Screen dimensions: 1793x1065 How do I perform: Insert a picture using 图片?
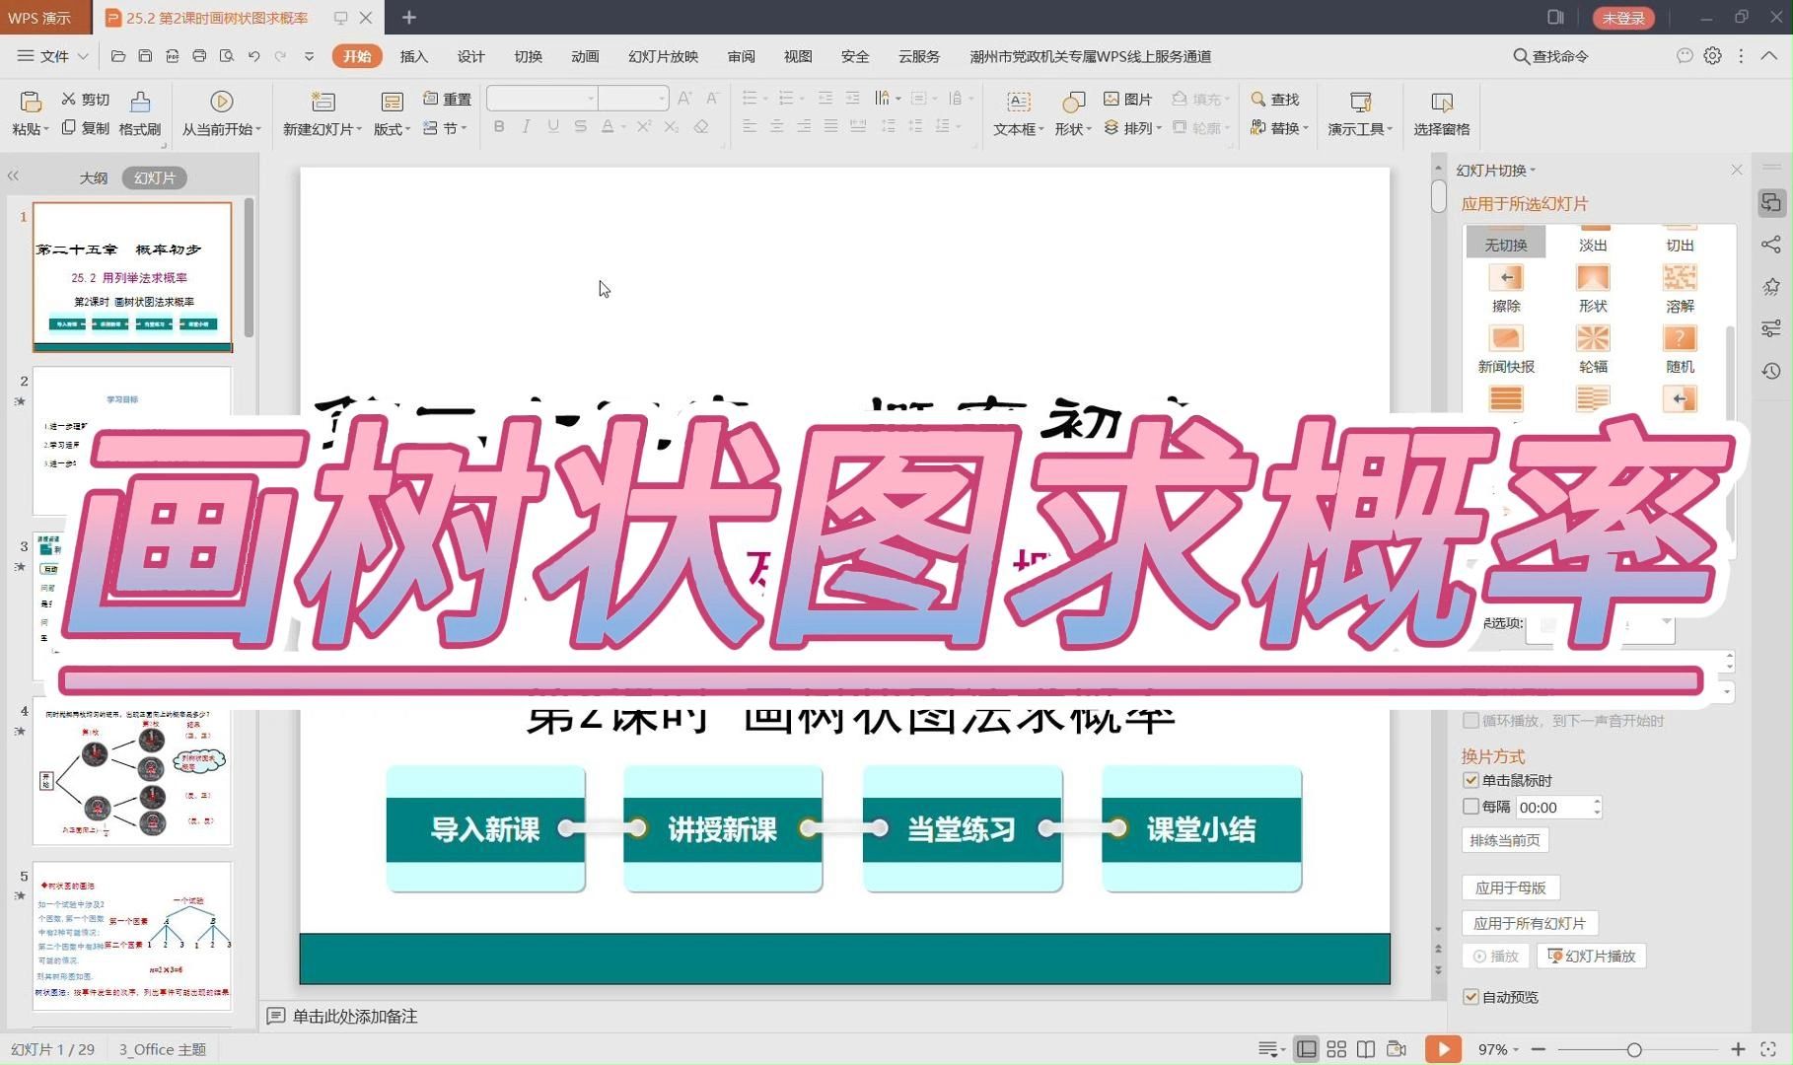pyautogui.click(x=1128, y=99)
